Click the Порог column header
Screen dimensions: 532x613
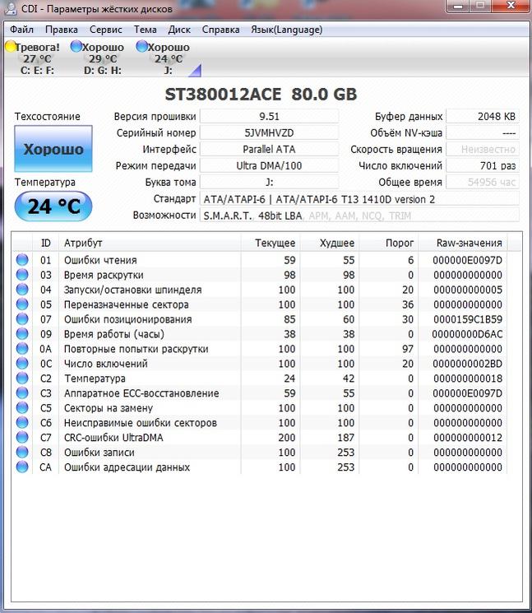[x=389, y=243]
